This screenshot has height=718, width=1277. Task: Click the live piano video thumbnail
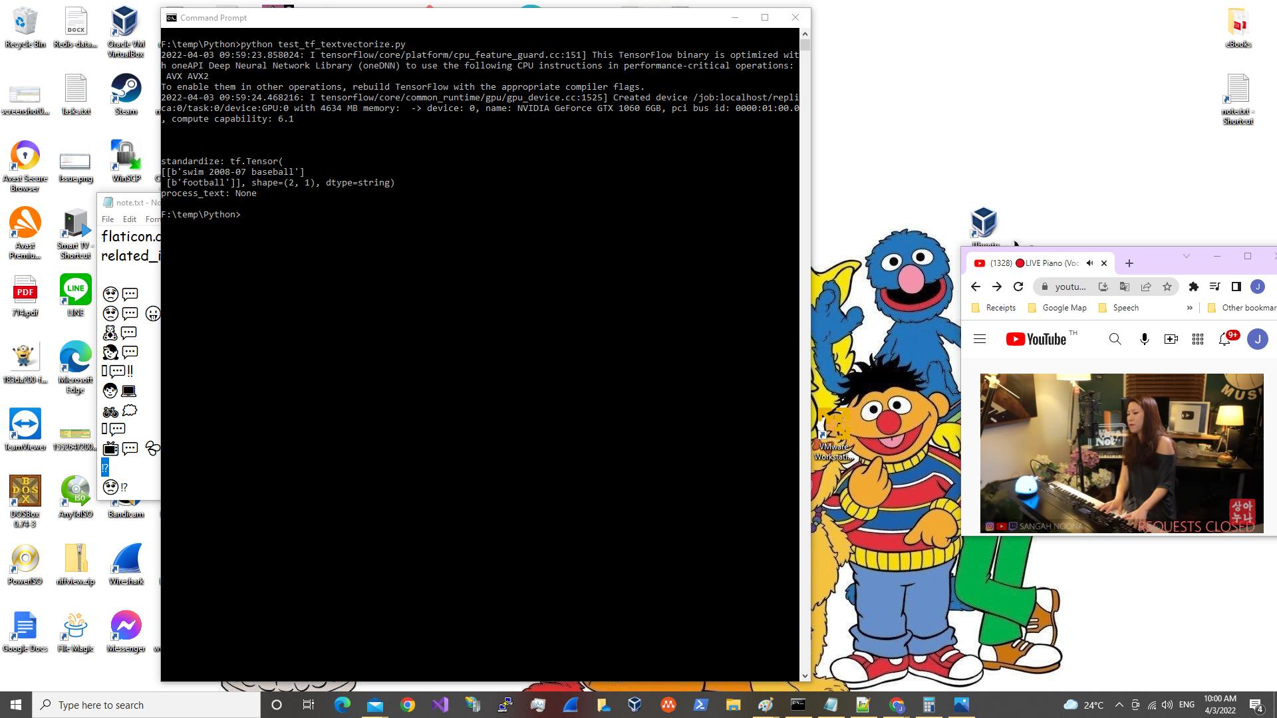(x=1121, y=453)
